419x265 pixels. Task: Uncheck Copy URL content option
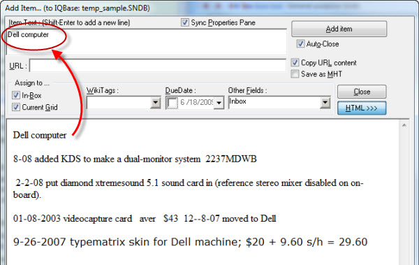[x=295, y=62]
